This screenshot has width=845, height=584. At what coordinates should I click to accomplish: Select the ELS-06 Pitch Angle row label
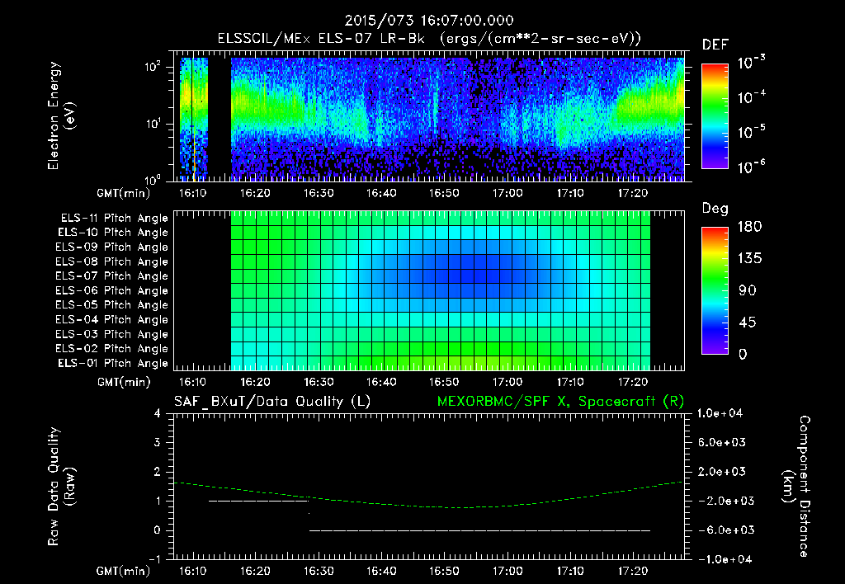tap(112, 290)
